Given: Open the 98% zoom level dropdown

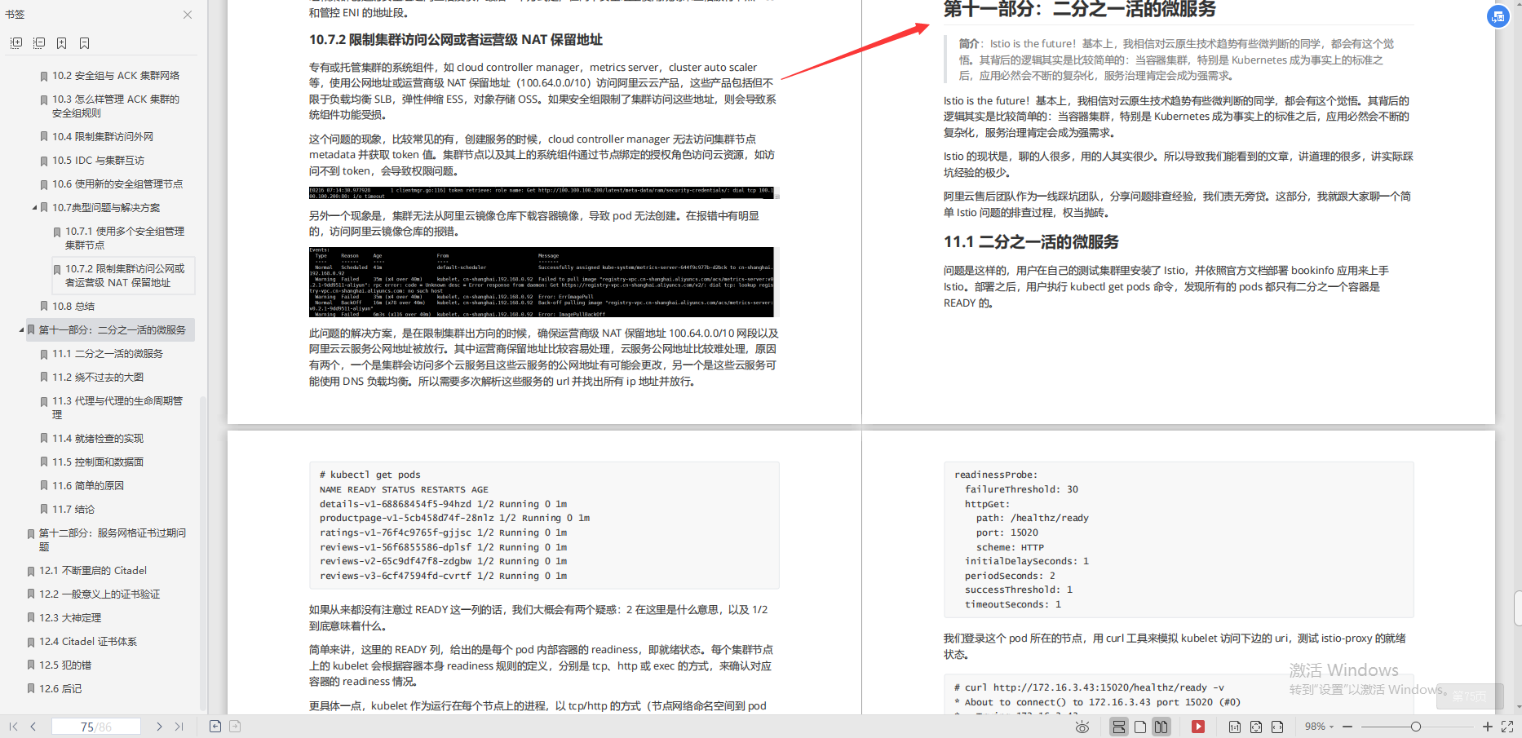Looking at the screenshot, I should pyautogui.click(x=1319, y=727).
